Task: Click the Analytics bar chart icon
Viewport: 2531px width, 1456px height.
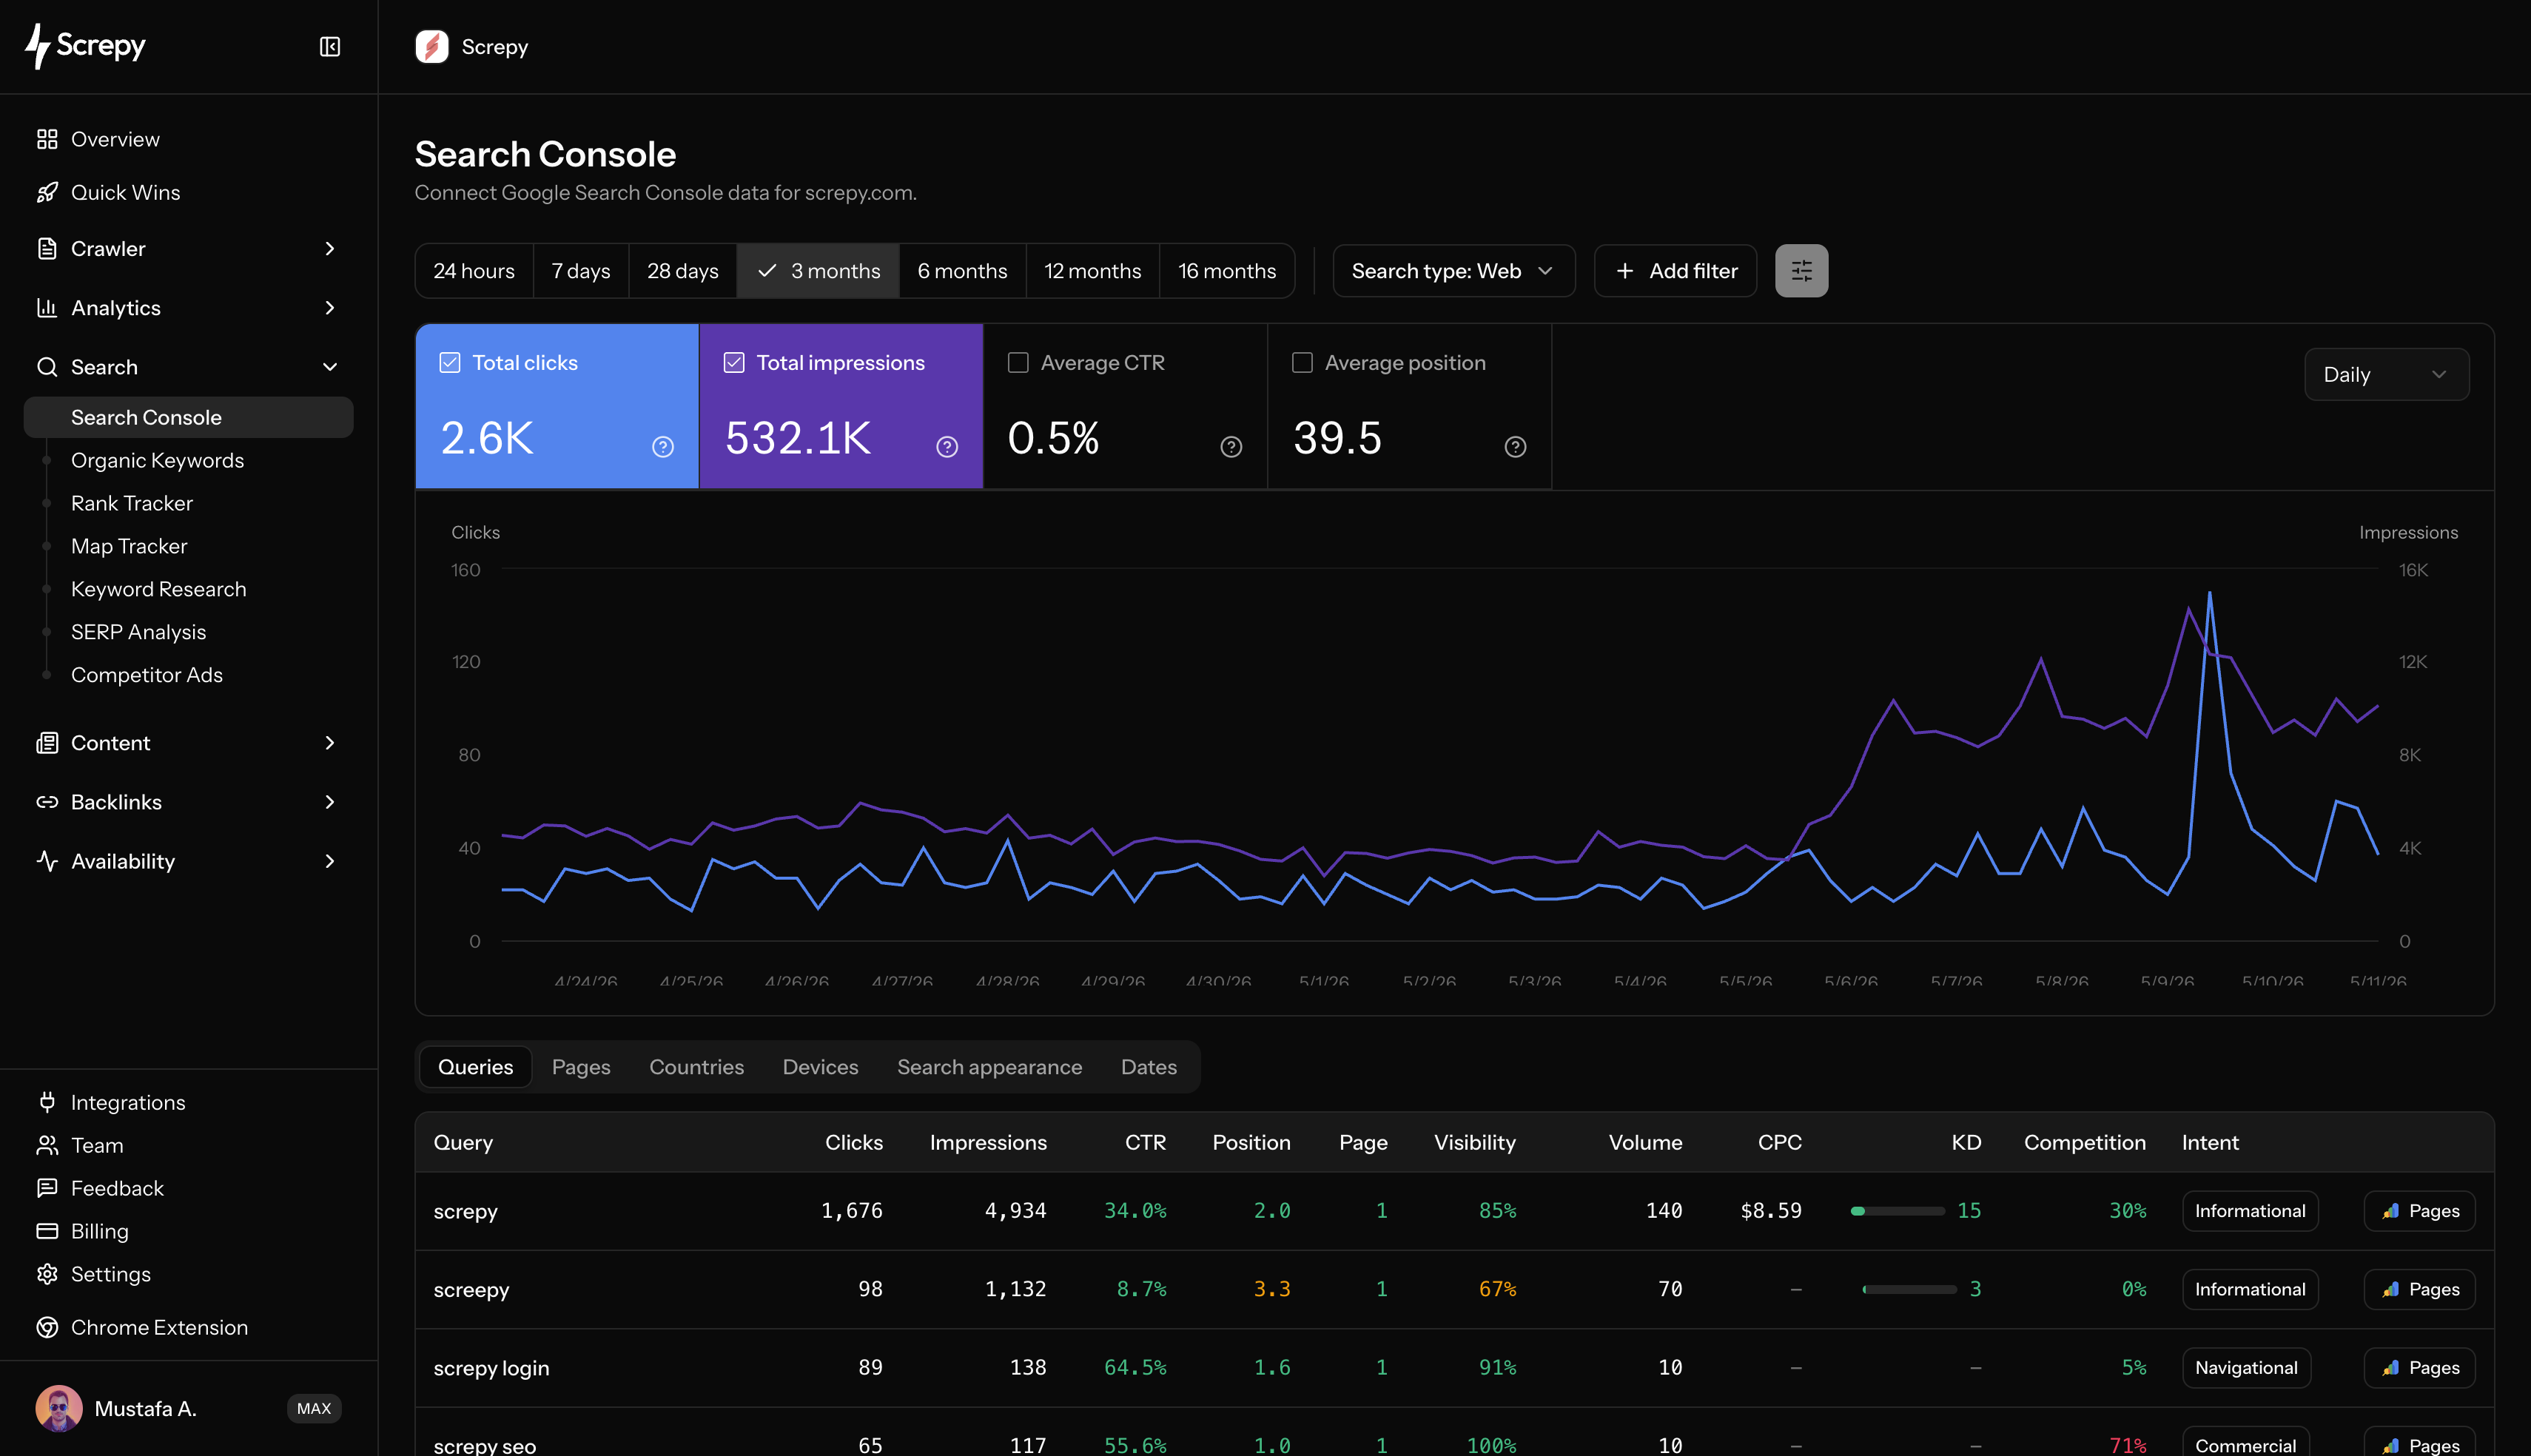Action: (x=47, y=308)
